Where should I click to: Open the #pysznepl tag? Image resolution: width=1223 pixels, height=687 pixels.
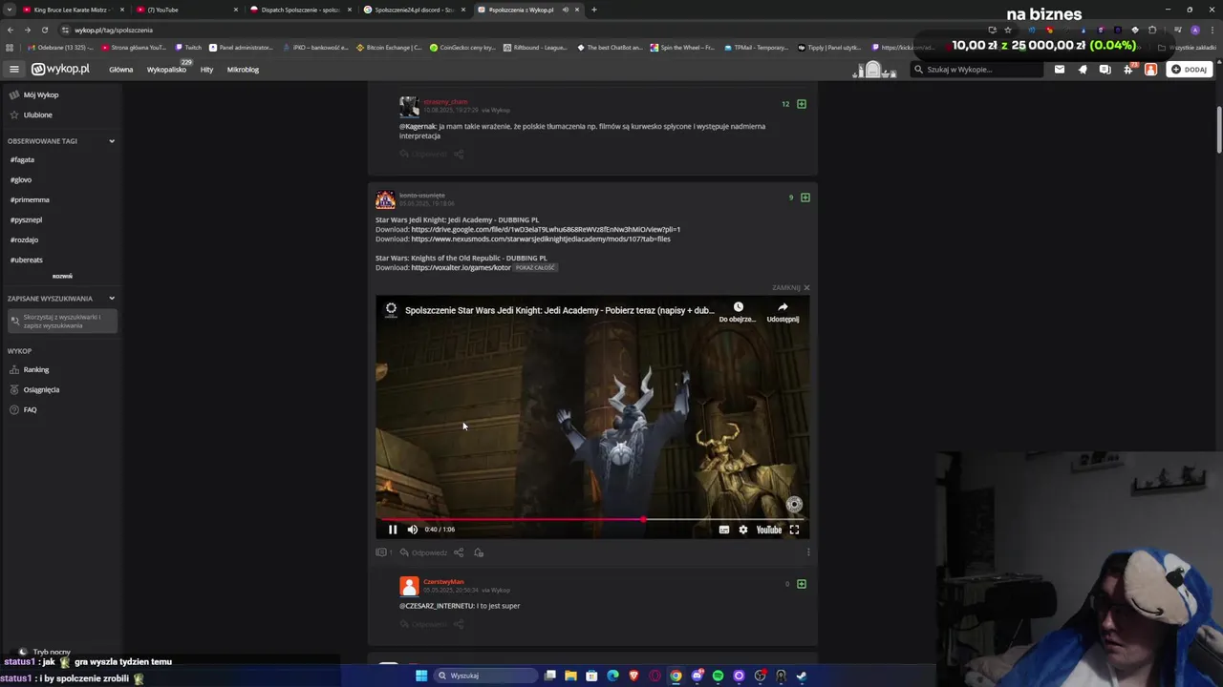pos(27,219)
